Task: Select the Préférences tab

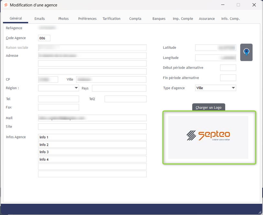Action: pos(87,19)
